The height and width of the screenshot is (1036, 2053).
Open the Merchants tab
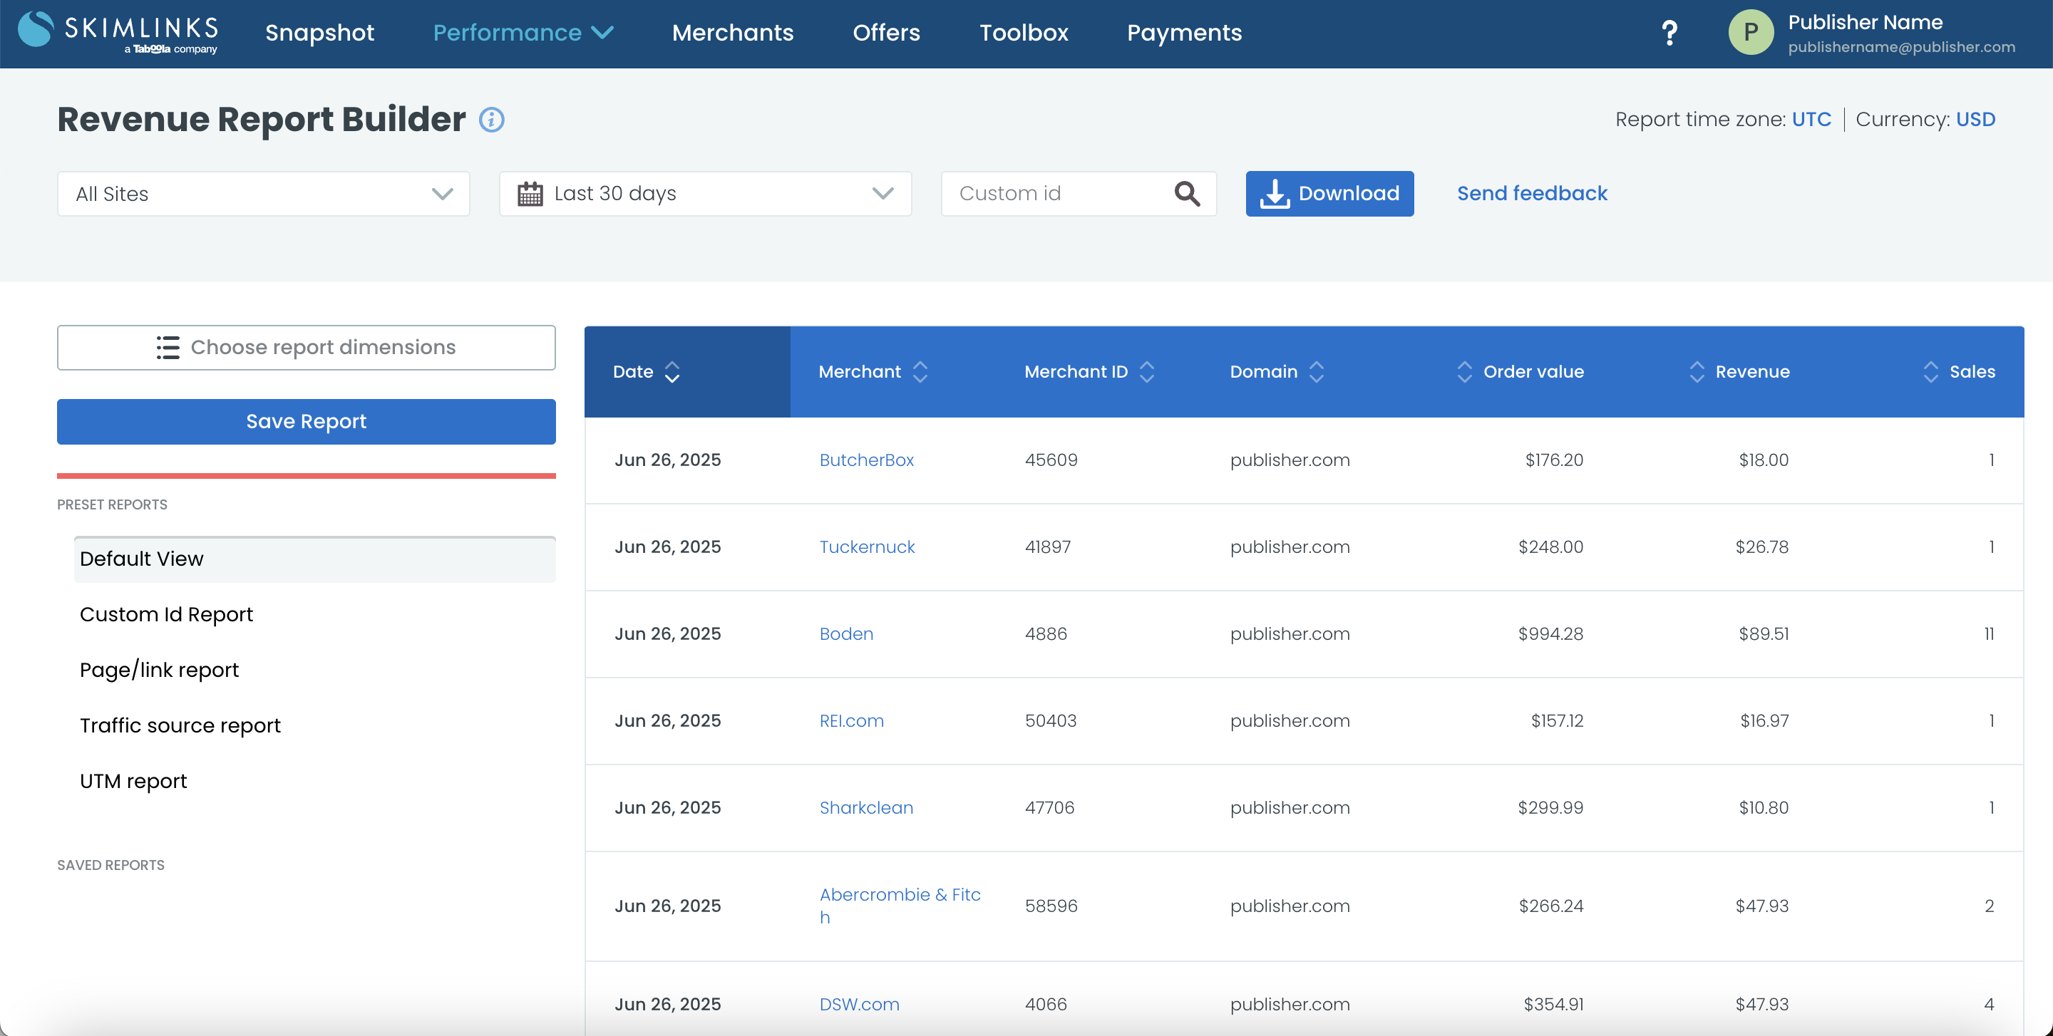(x=731, y=33)
